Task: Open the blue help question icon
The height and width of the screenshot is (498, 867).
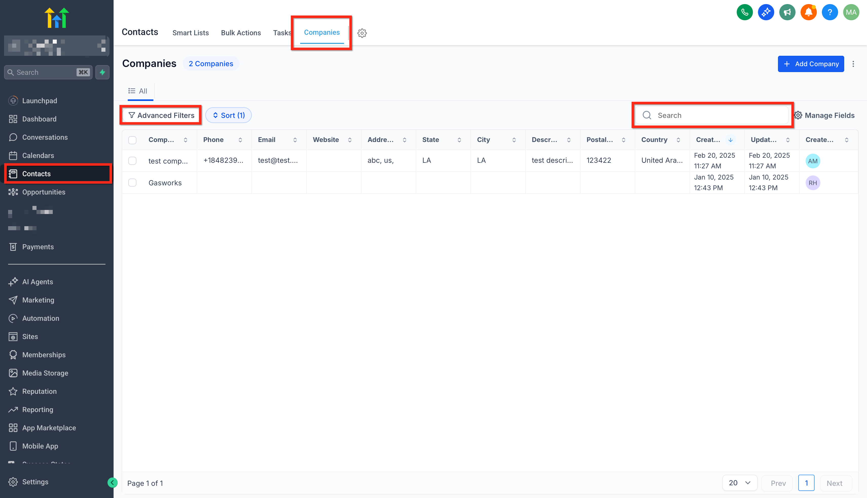Action: (x=829, y=13)
